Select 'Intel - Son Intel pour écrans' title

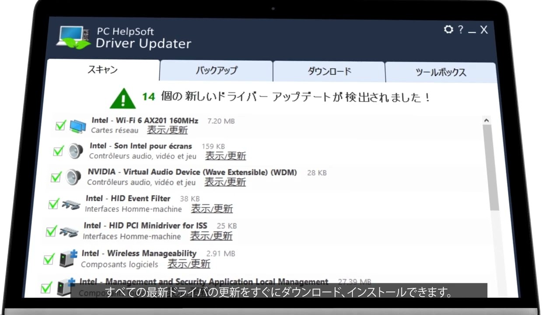(x=141, y=146)
